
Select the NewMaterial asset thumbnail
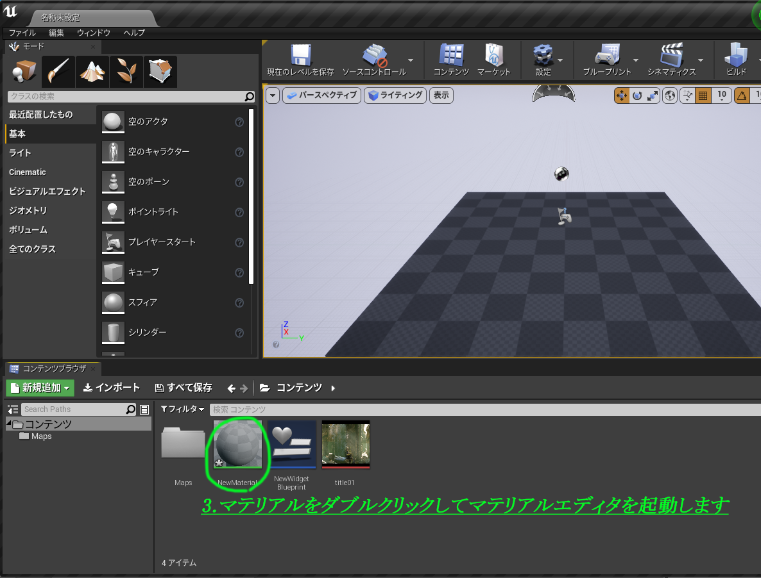pyautogui.click(x=238, y=444)
